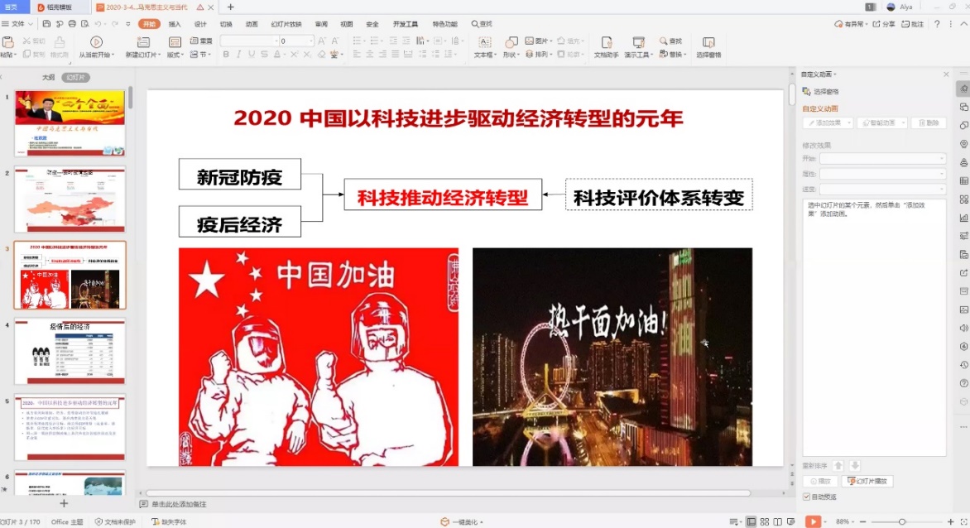Toggle italic text formatting
The height and width of the screenshot is (528, 970).
coord(239,55)
